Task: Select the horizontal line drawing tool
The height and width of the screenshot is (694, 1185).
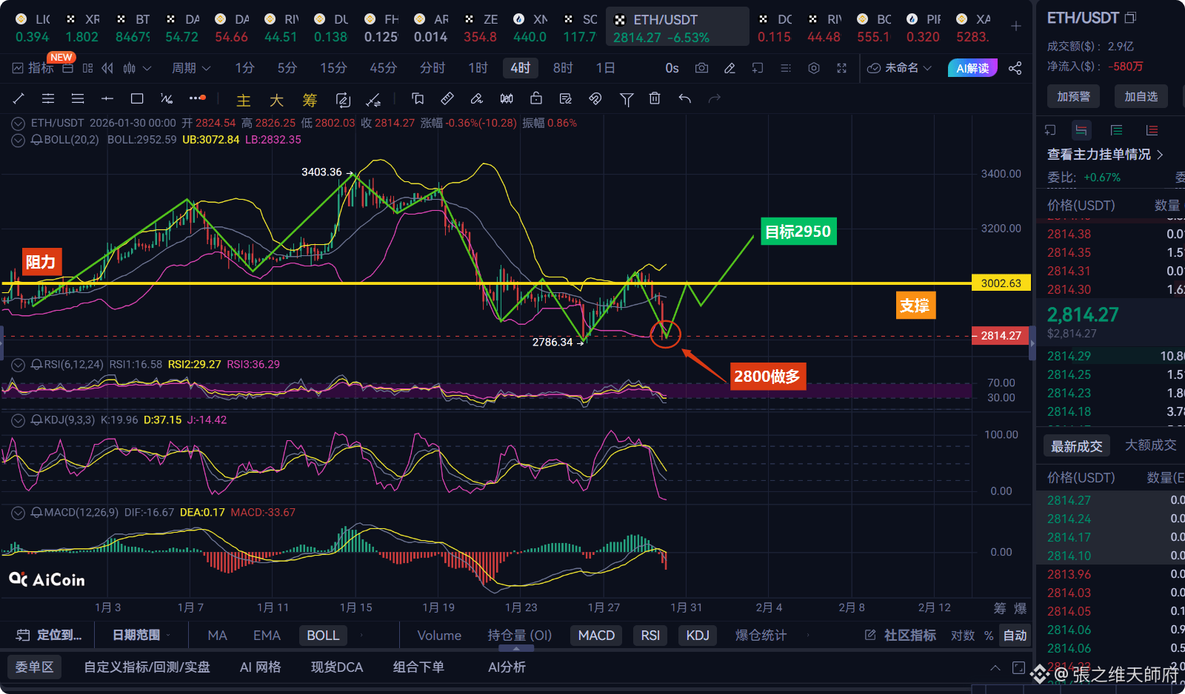Action: [x=107, y=98]
